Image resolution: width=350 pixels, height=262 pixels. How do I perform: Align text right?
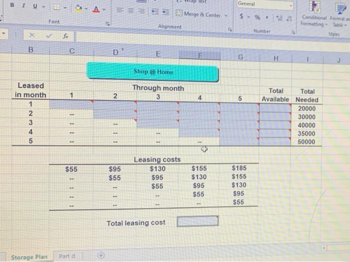coord(141,11)
